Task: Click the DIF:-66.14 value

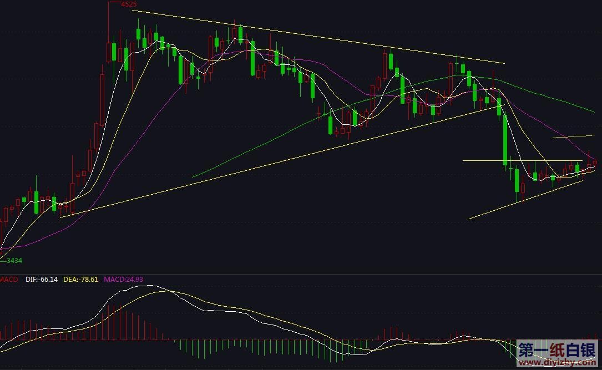Action: (x=42, y=280)
